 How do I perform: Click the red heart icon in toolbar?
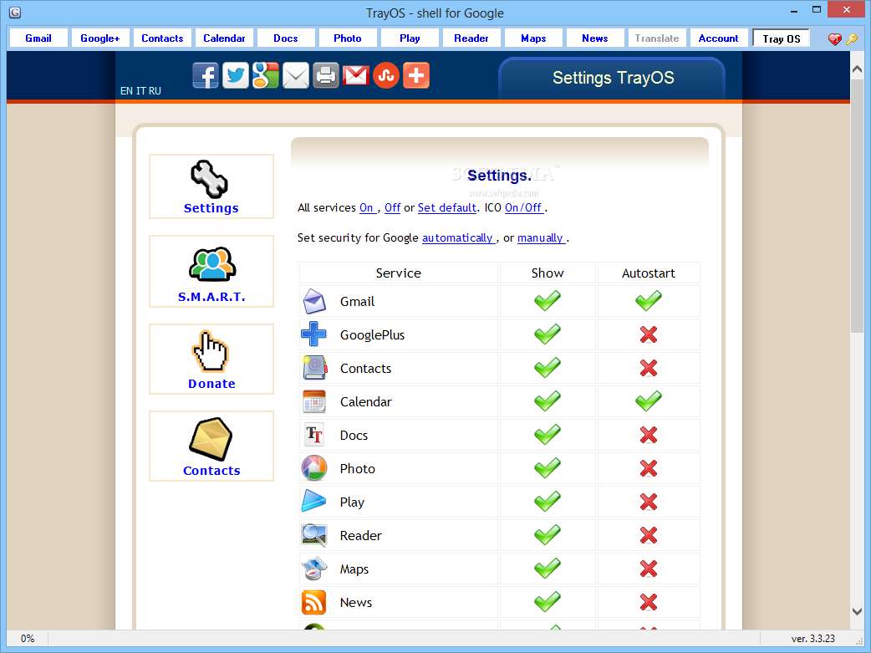(834, 39)
